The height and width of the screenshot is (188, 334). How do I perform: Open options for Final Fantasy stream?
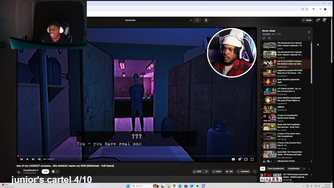click(311, 175)
